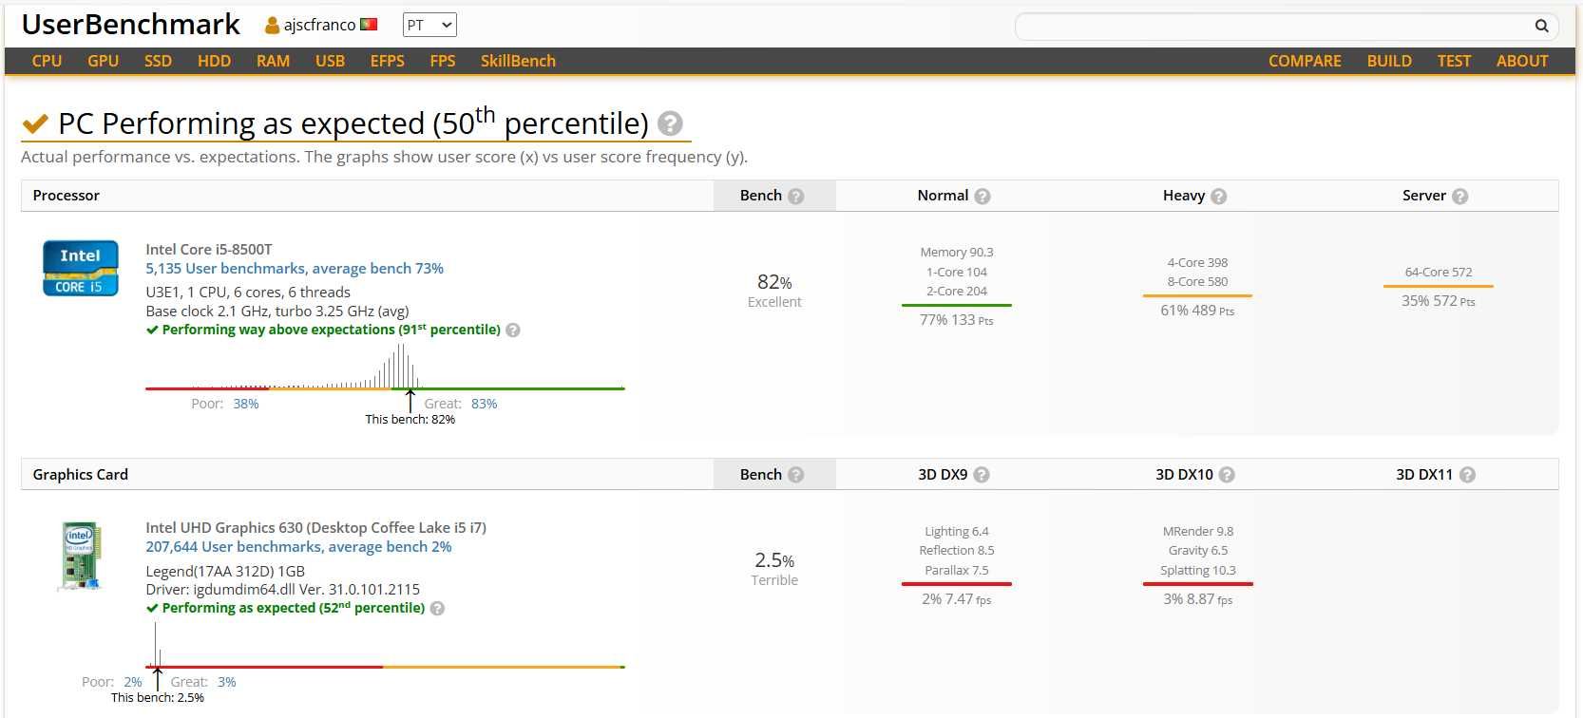Image resolution: width=1583 pixels, height=718 pixels.
Task: Click the graphics Poor 2% value
Action: pyautogui.click(x=133, y=682)
